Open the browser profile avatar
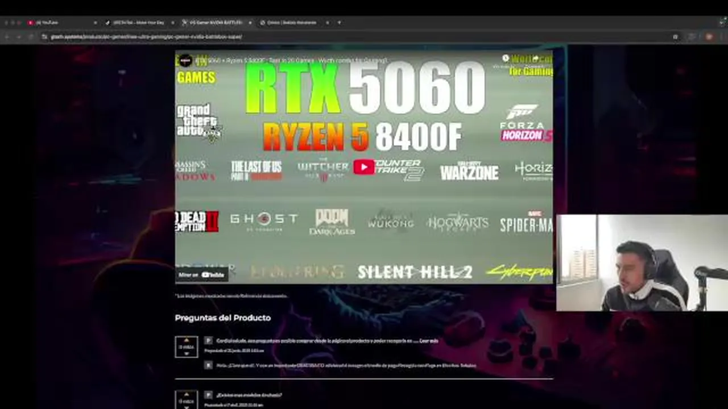Image resolution: width=728 pixels, height=409 pixels. coord(709,36)
